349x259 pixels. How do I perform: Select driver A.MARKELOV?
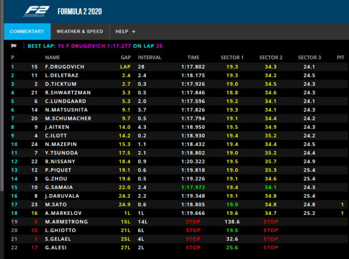[x=63, y=213]
